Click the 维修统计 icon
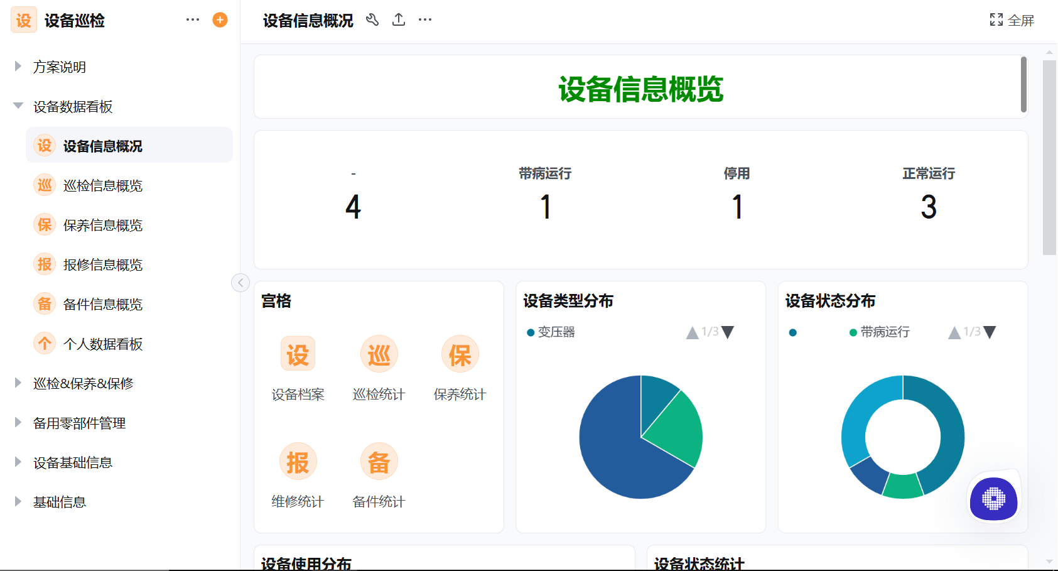This screenshot has width=1058, height=571. 298,460
